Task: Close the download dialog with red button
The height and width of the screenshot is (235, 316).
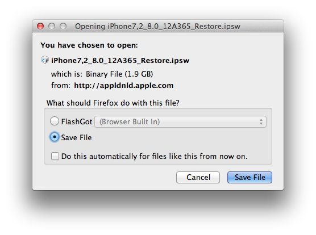Action: (x=40, y=26)
